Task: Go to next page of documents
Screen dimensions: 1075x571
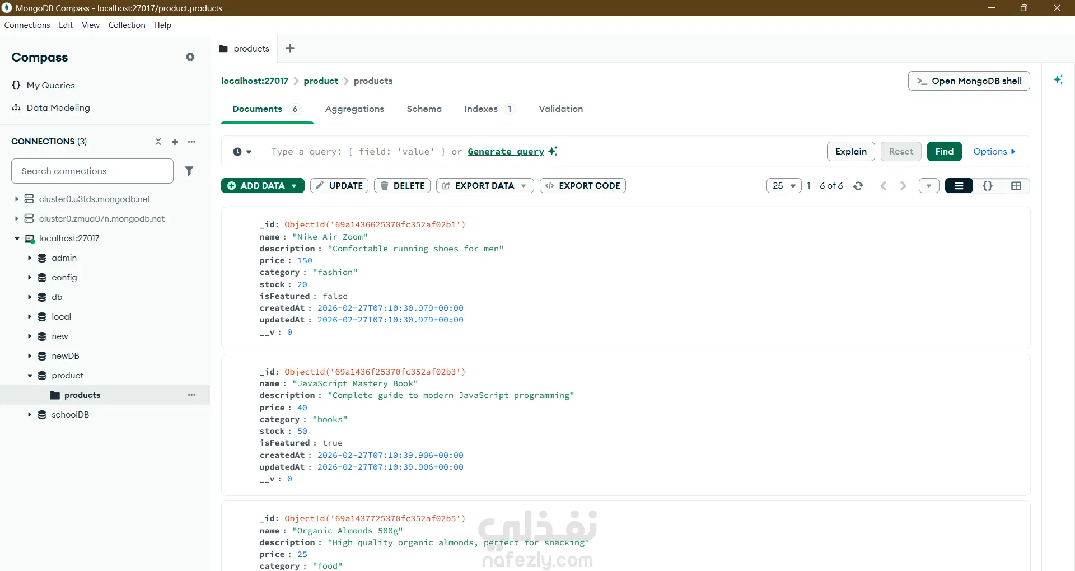Action: pos(903,186)
